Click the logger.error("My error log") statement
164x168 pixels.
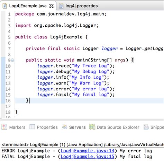(75, 89)
